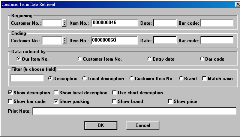The image size is (240, 137).
Task: Click the Beginning Date field
Action: coord(165,23)
